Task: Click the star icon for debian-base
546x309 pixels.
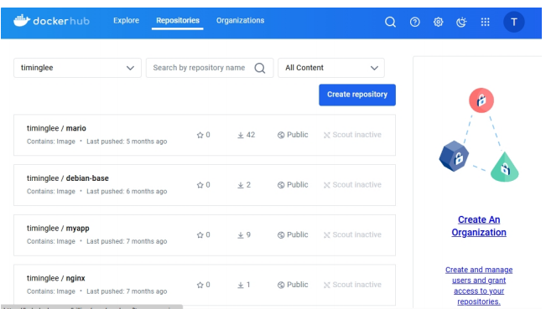Action: 200,185
